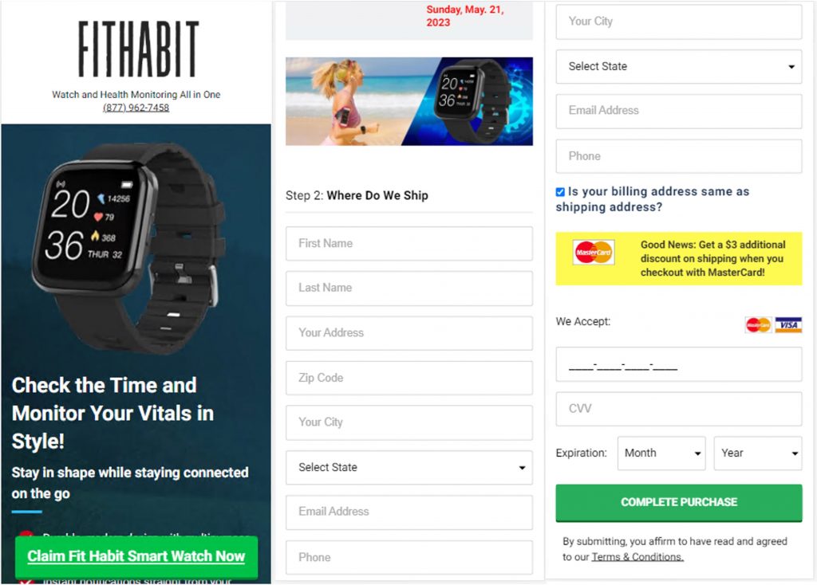Click the (877) 962-7458 phone link
Screen dimensions: 817x585
point(136,108)
